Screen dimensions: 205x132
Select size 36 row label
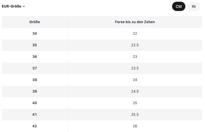35,57
